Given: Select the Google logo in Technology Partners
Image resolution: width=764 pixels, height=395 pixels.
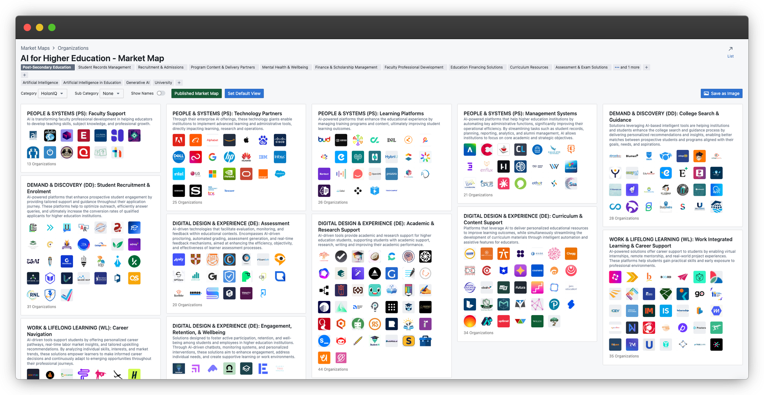Looking at the screenshot, I should pos(212,157).
